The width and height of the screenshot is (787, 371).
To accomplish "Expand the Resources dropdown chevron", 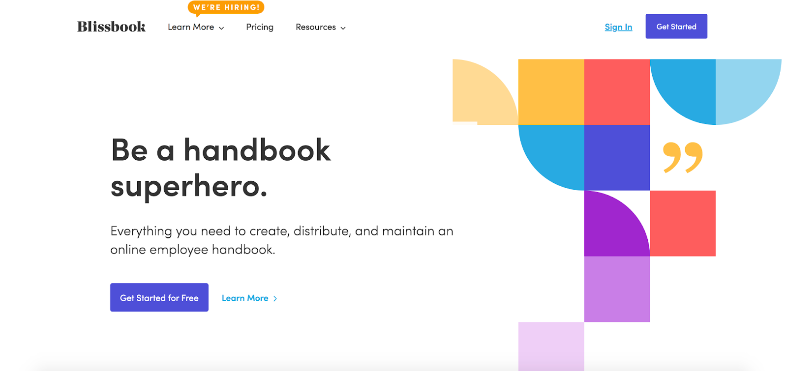I will point(343,28).
